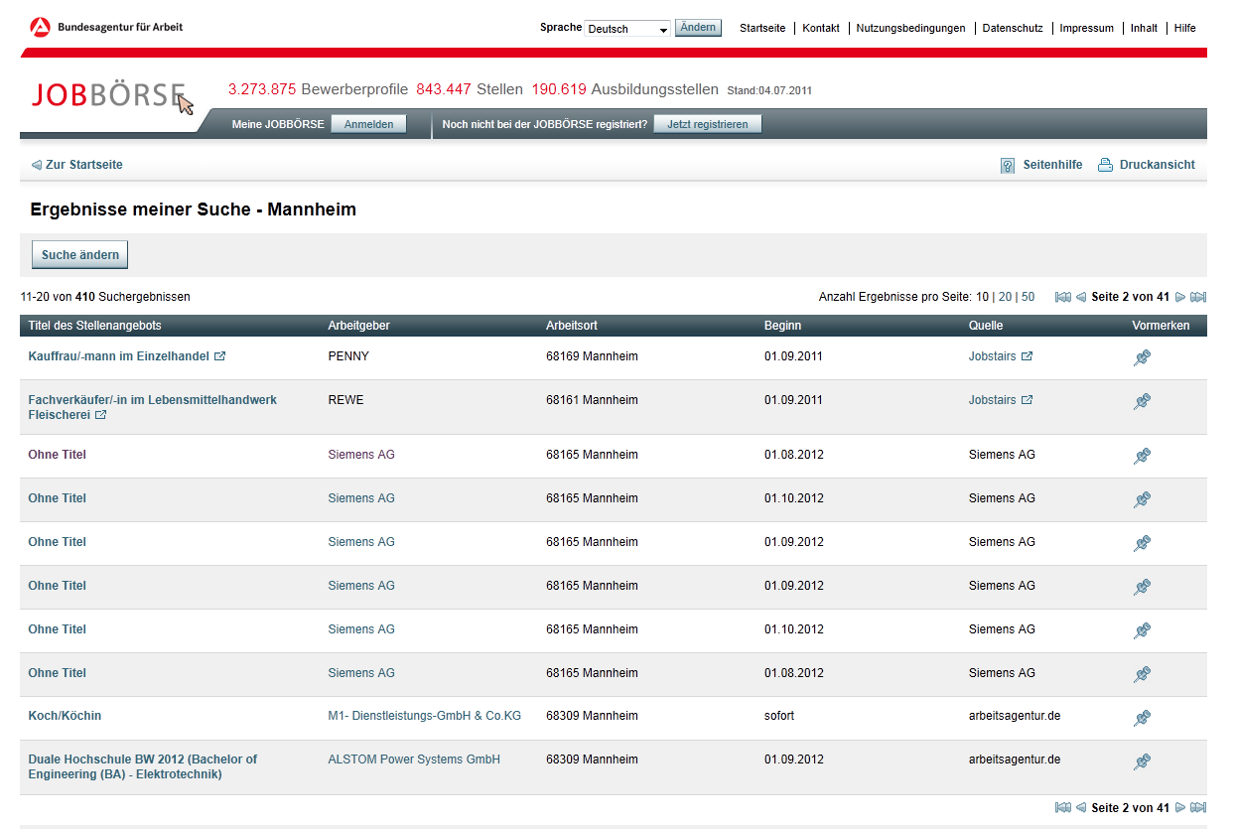This screenshot has height=829, width=1236.
Task: Click the PENNY employer cell
Action: point(348,356)
